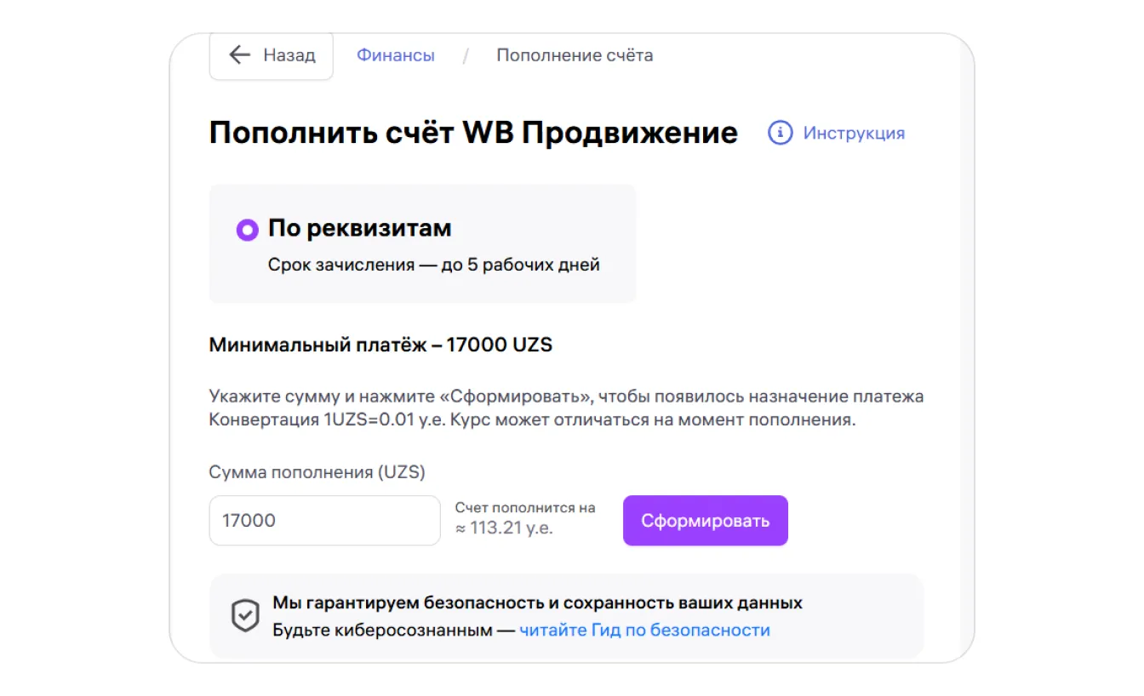Viewport: 1144px width, 696px height.
Task: Select the По реквизитам radio button
Action: [247, 230]
